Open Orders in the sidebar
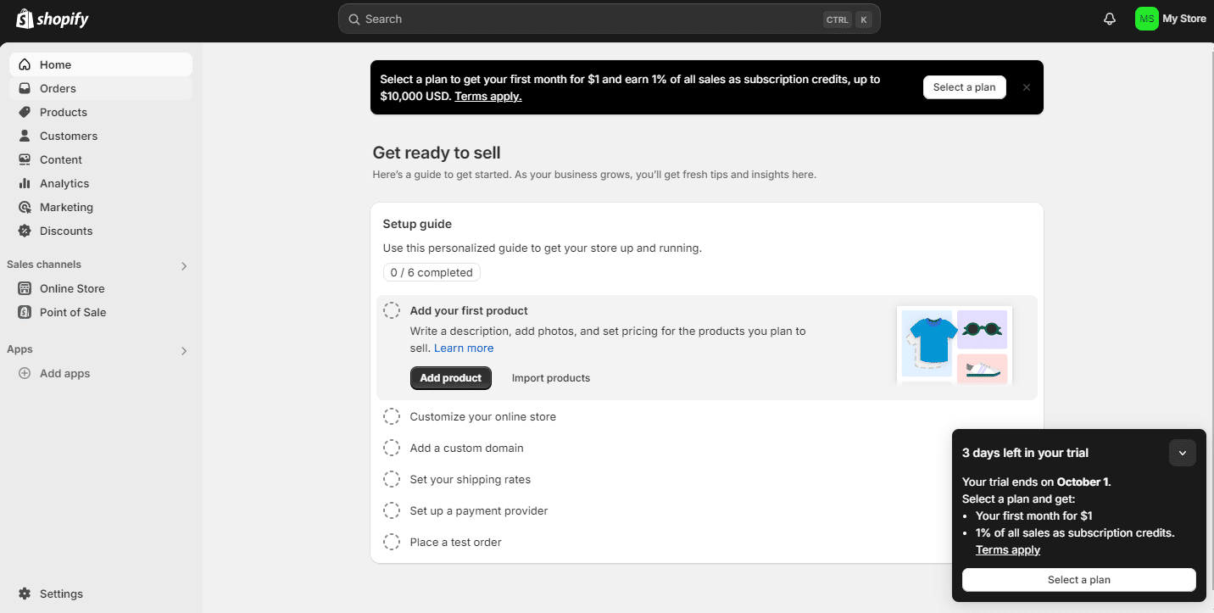 tap(58, 88)
